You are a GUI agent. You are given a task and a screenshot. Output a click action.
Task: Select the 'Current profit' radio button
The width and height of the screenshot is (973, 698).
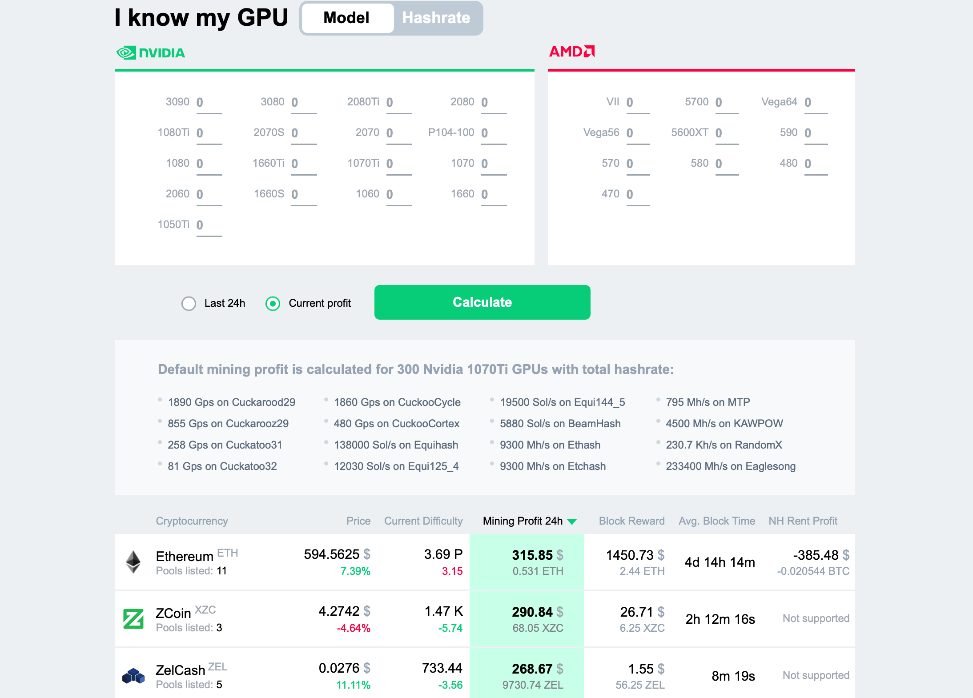273,302
